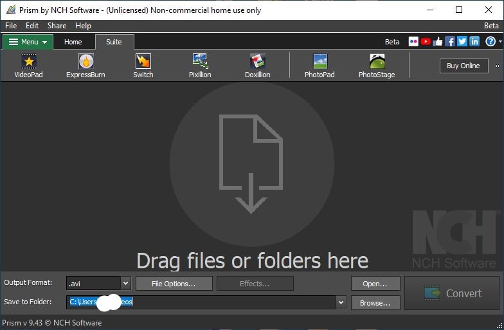Open Doxillion document converter
Viewport: 504px width, 330px height.
point(257,66)
